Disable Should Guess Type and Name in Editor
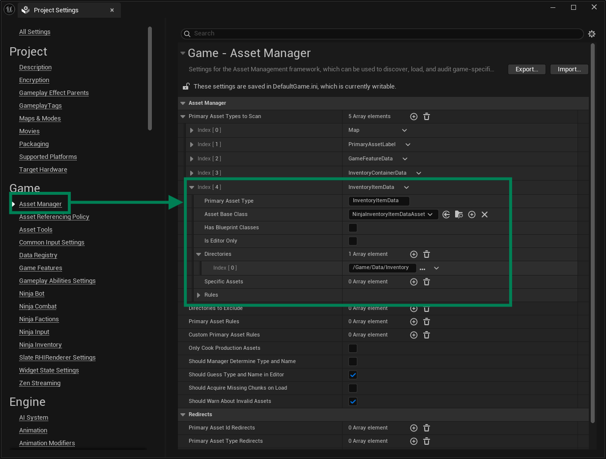 coord(352,374)
